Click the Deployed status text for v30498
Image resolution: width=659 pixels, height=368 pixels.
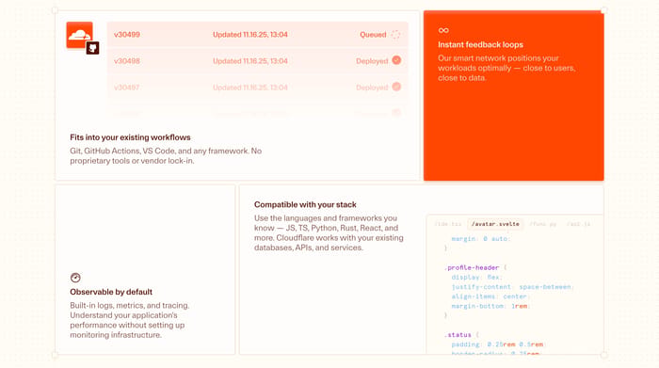[372, 61]
